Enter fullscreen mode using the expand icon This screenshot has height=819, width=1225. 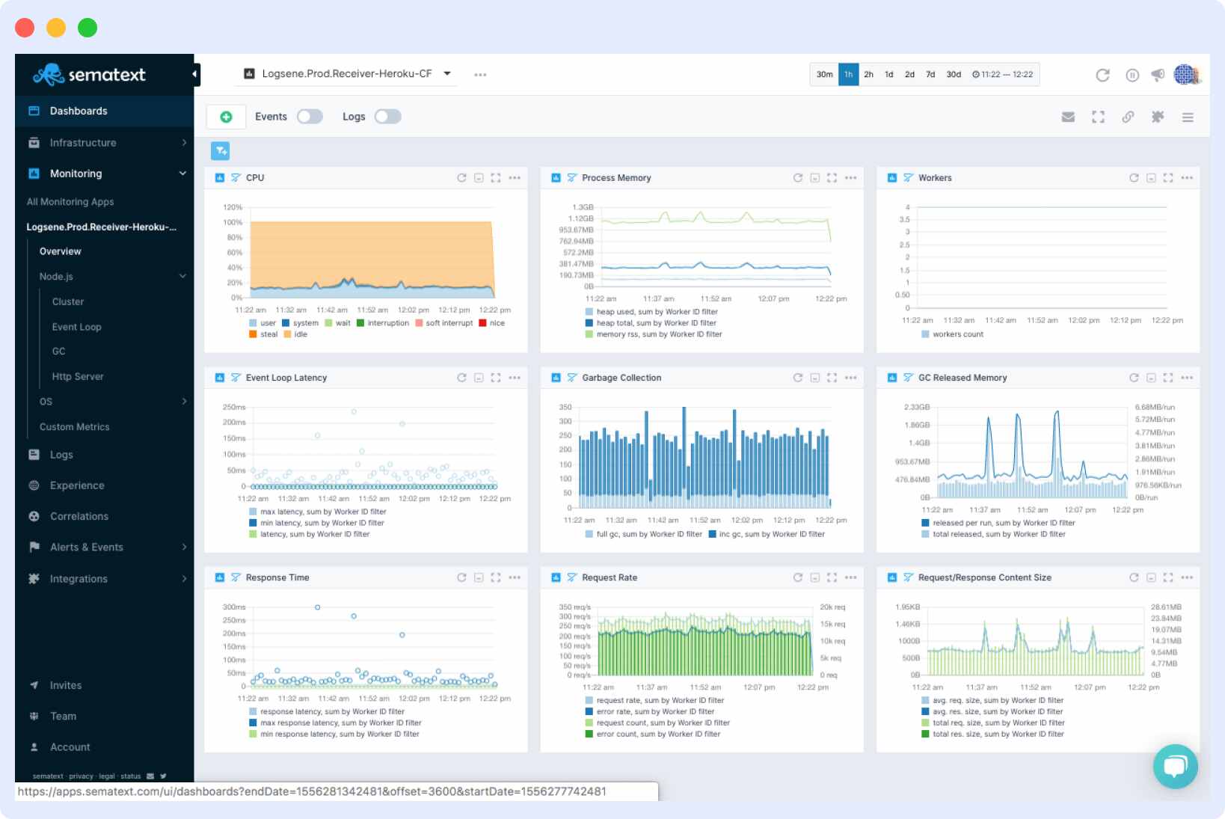pyautogui.click(x=1098, y=117)
